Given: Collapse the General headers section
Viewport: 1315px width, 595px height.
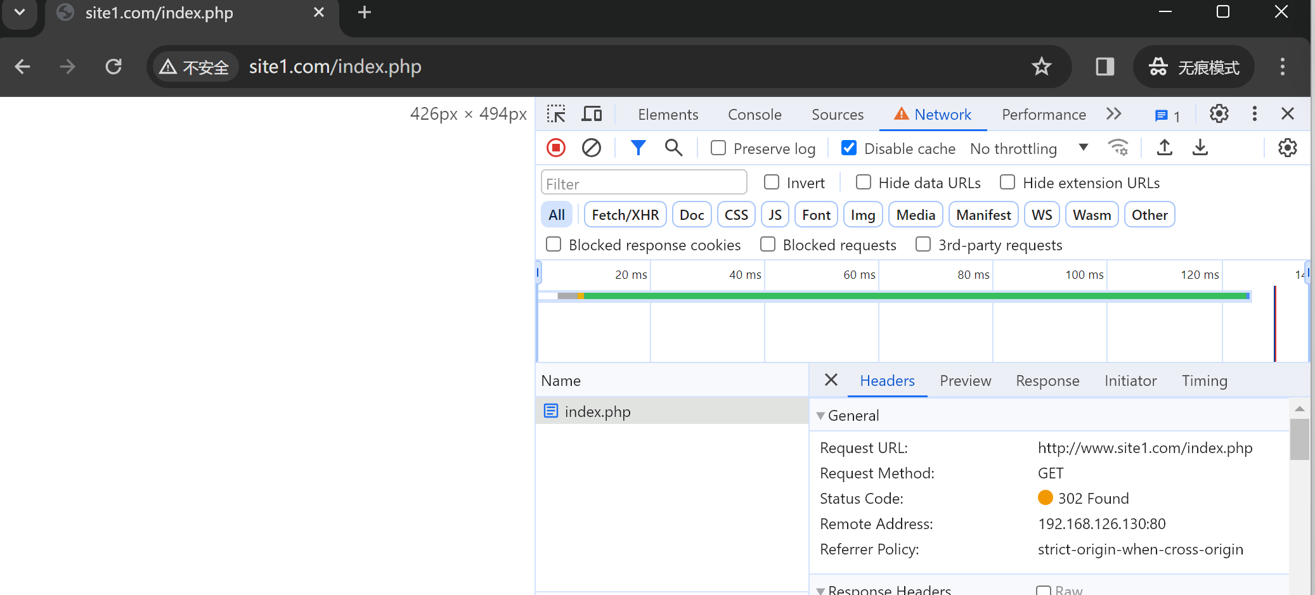Looking at the screenshot, I should click(x=821, y=416).
